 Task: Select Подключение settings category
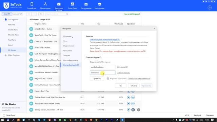(x=69, y=46)
